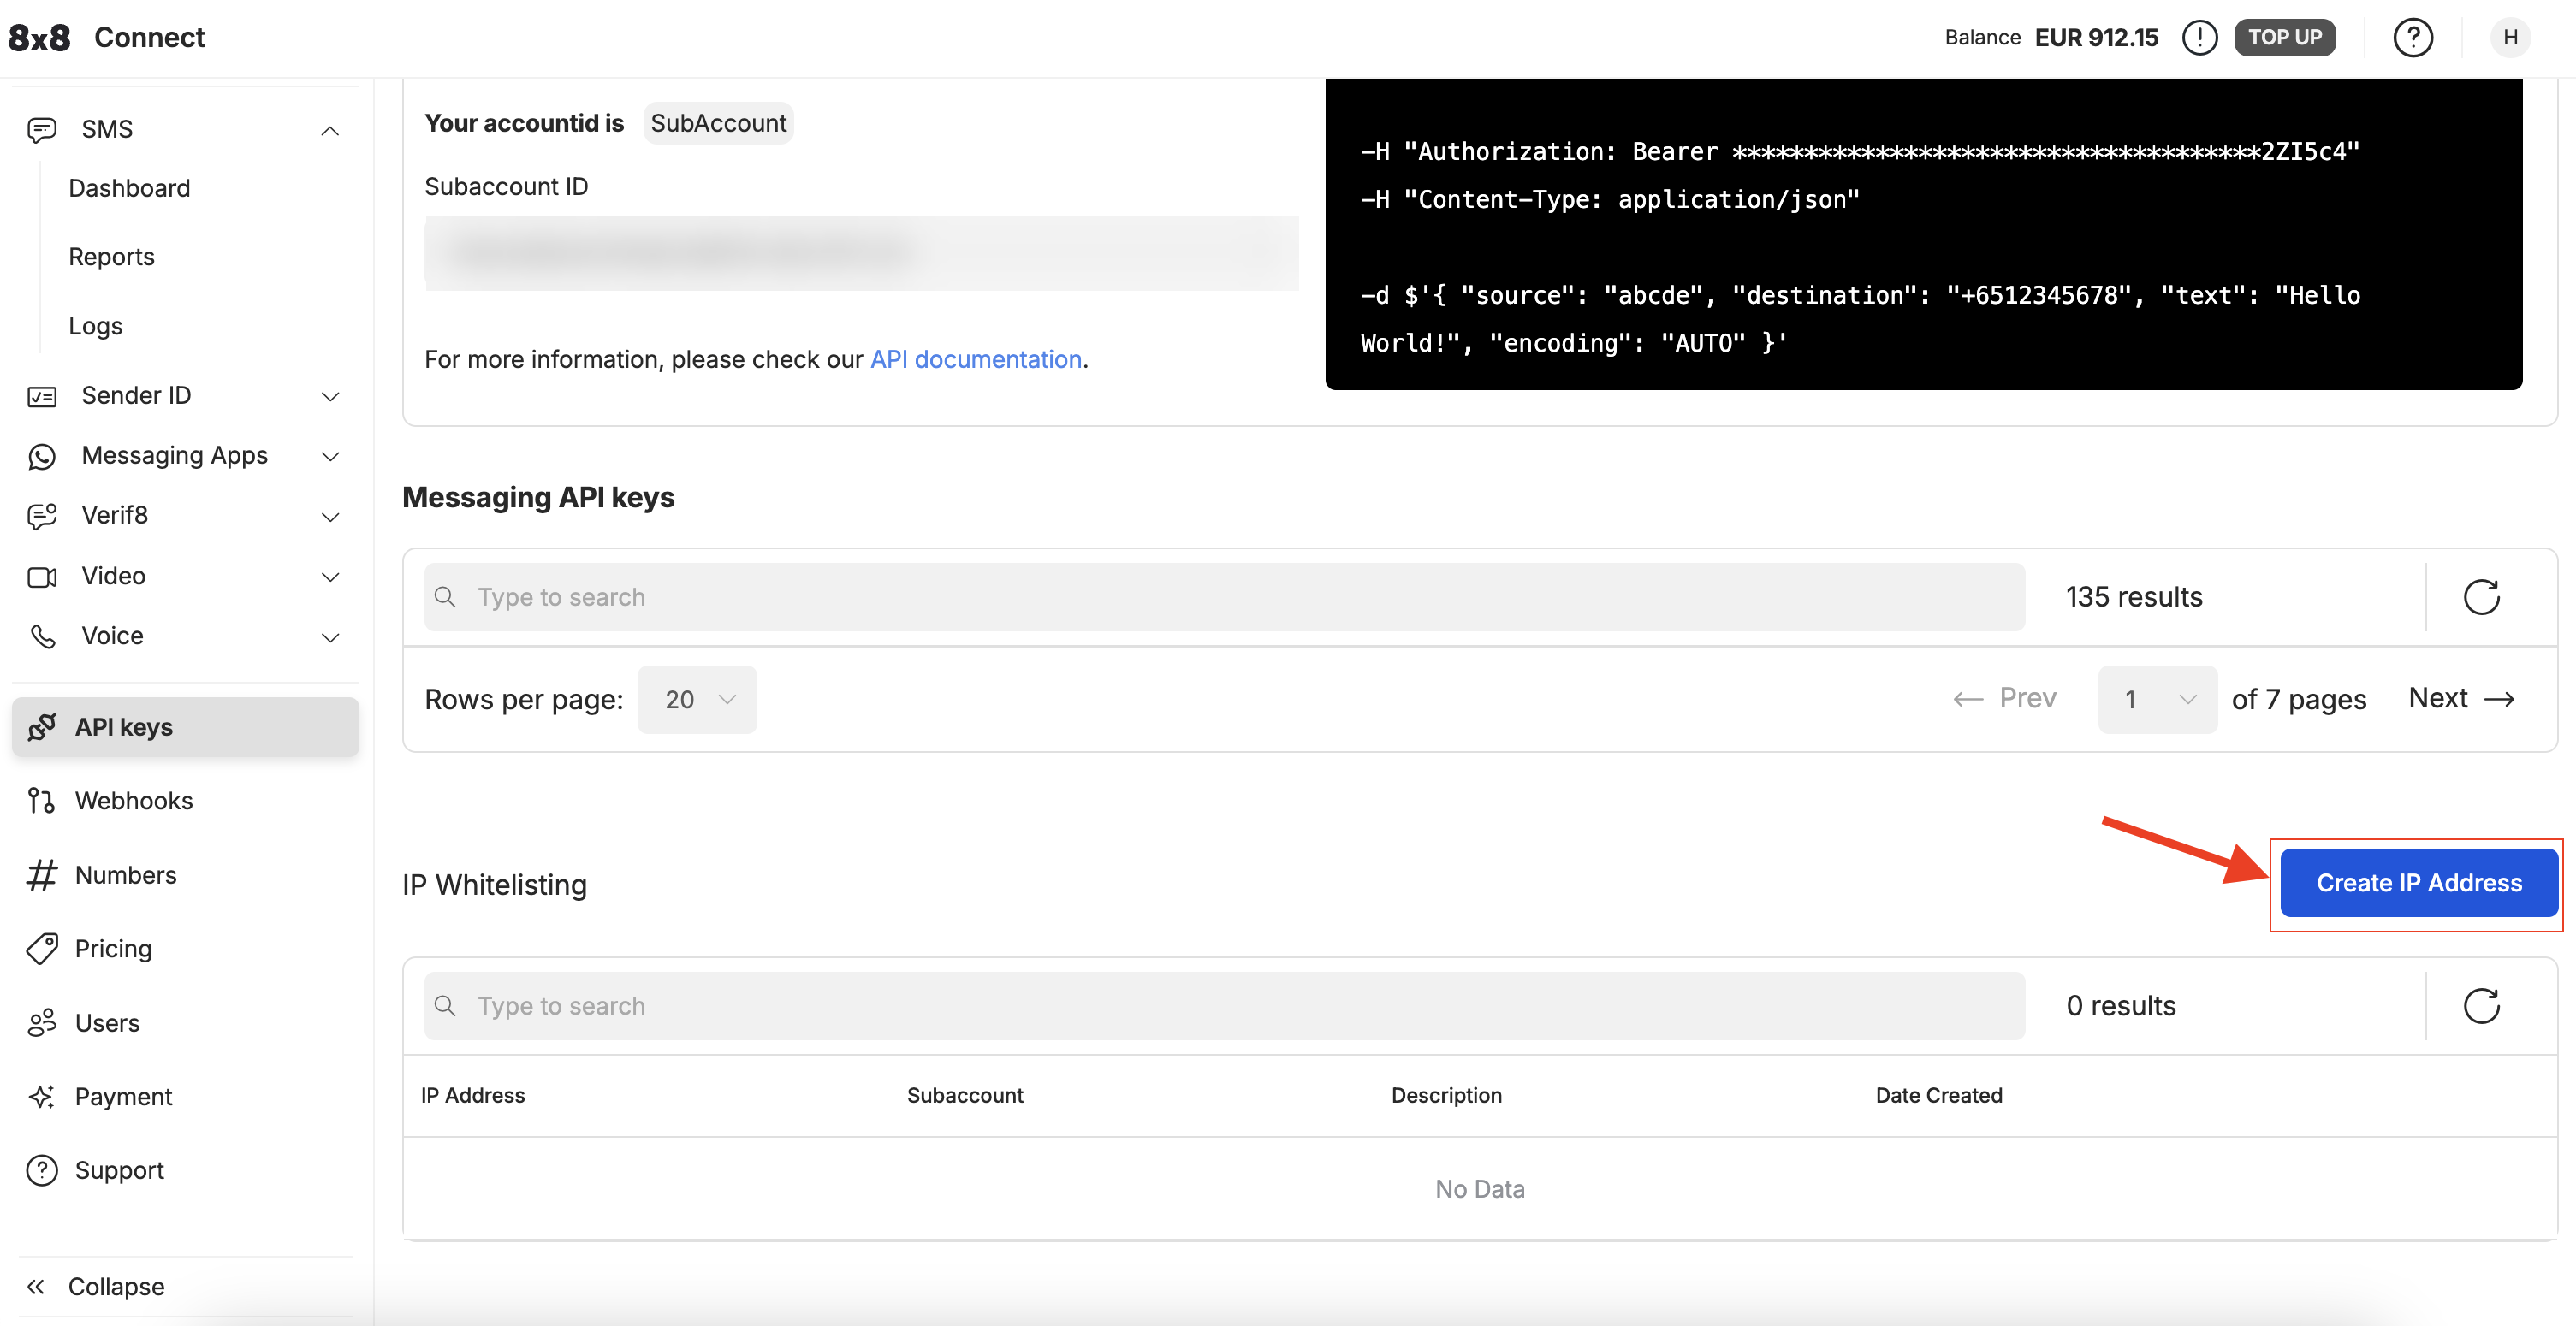Click the Webhooks sidebar icon
This screenshot has height=1326, width=2576.
(x=41, y=801)
